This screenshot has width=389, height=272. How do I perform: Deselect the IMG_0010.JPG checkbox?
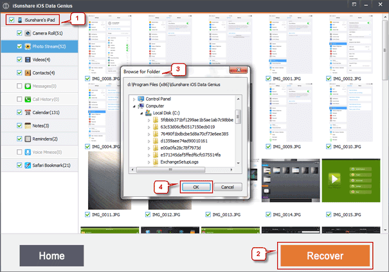[x=329, y=146]
